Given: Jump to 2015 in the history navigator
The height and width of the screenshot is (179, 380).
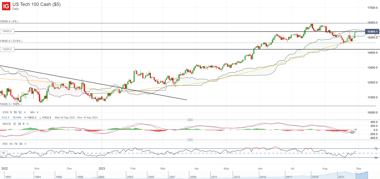Looking at the screenshot, I should (263, 177).
